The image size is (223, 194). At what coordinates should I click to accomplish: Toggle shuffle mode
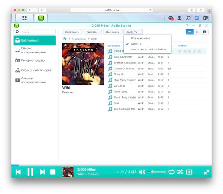point(180,172)
